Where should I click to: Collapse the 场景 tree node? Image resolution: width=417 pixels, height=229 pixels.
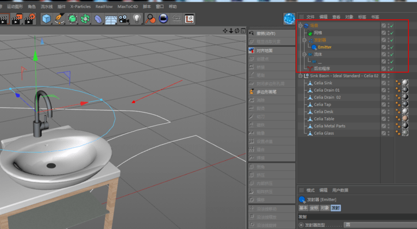[x=300, y=26]
